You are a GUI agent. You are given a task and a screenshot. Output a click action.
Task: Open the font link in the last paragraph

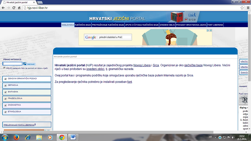click(x=130, y=82)
